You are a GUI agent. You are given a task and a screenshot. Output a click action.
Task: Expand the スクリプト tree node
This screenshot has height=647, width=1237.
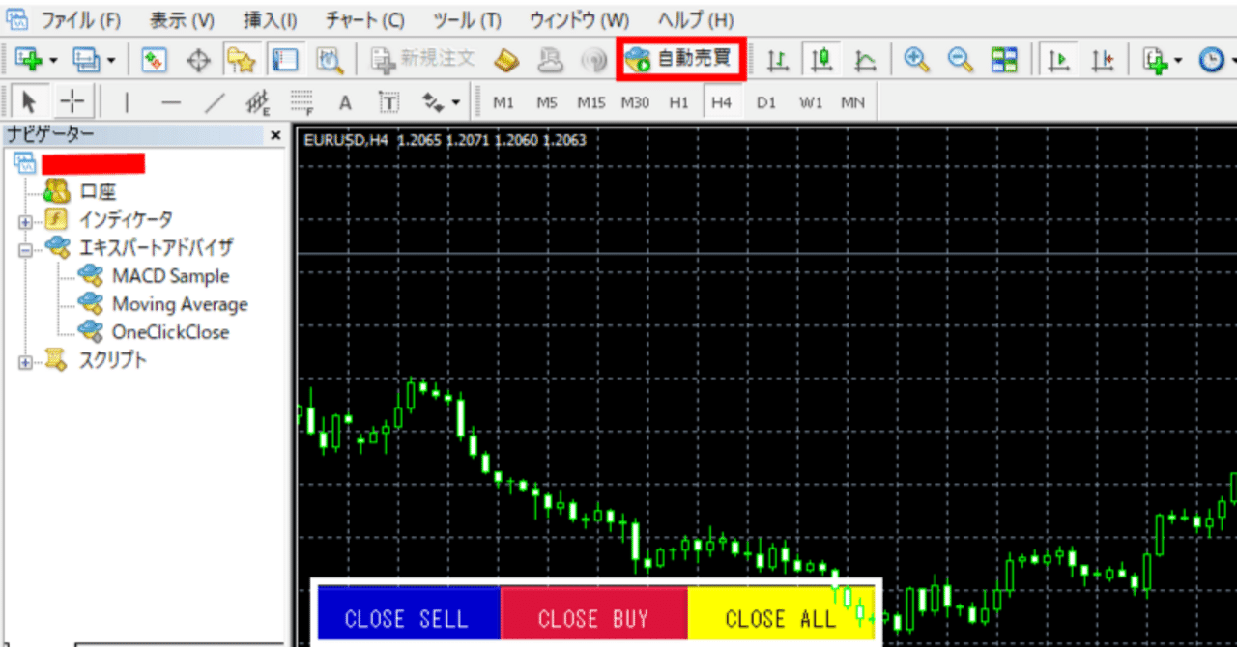pos(25,362)
